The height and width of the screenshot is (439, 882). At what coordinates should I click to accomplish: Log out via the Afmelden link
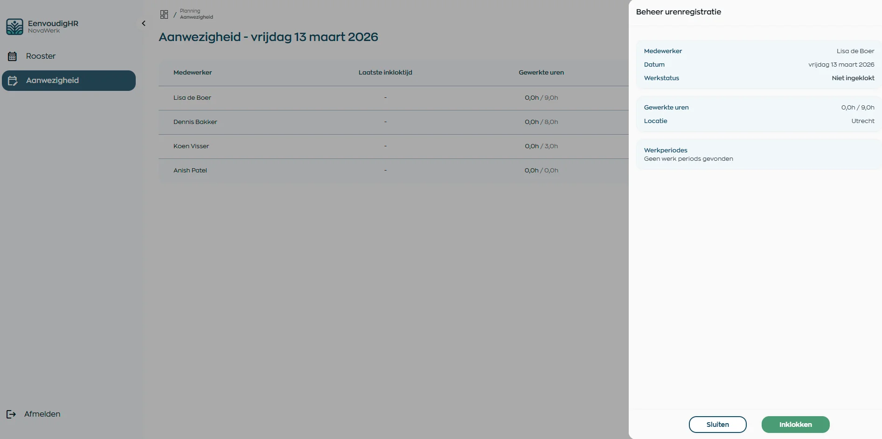[x=42, y=414]
